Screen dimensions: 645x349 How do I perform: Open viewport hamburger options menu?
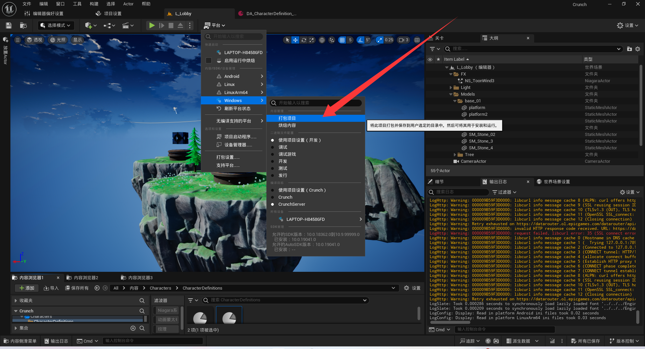click(18, 40)
